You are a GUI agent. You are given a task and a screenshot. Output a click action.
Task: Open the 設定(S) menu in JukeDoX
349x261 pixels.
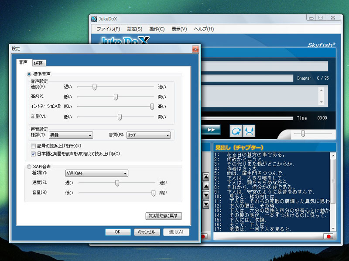(135, 29)
